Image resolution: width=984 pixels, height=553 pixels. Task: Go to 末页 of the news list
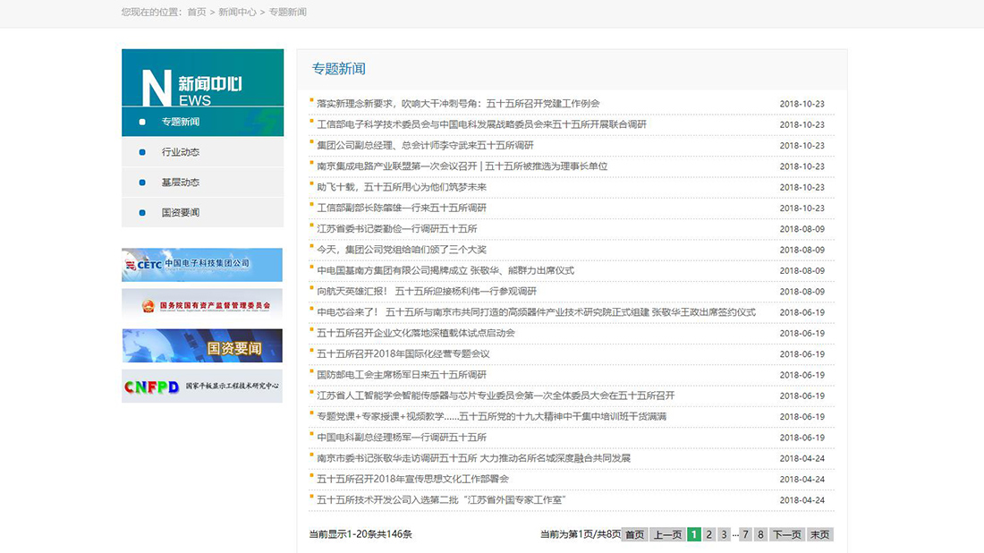[x=819, y=534]
